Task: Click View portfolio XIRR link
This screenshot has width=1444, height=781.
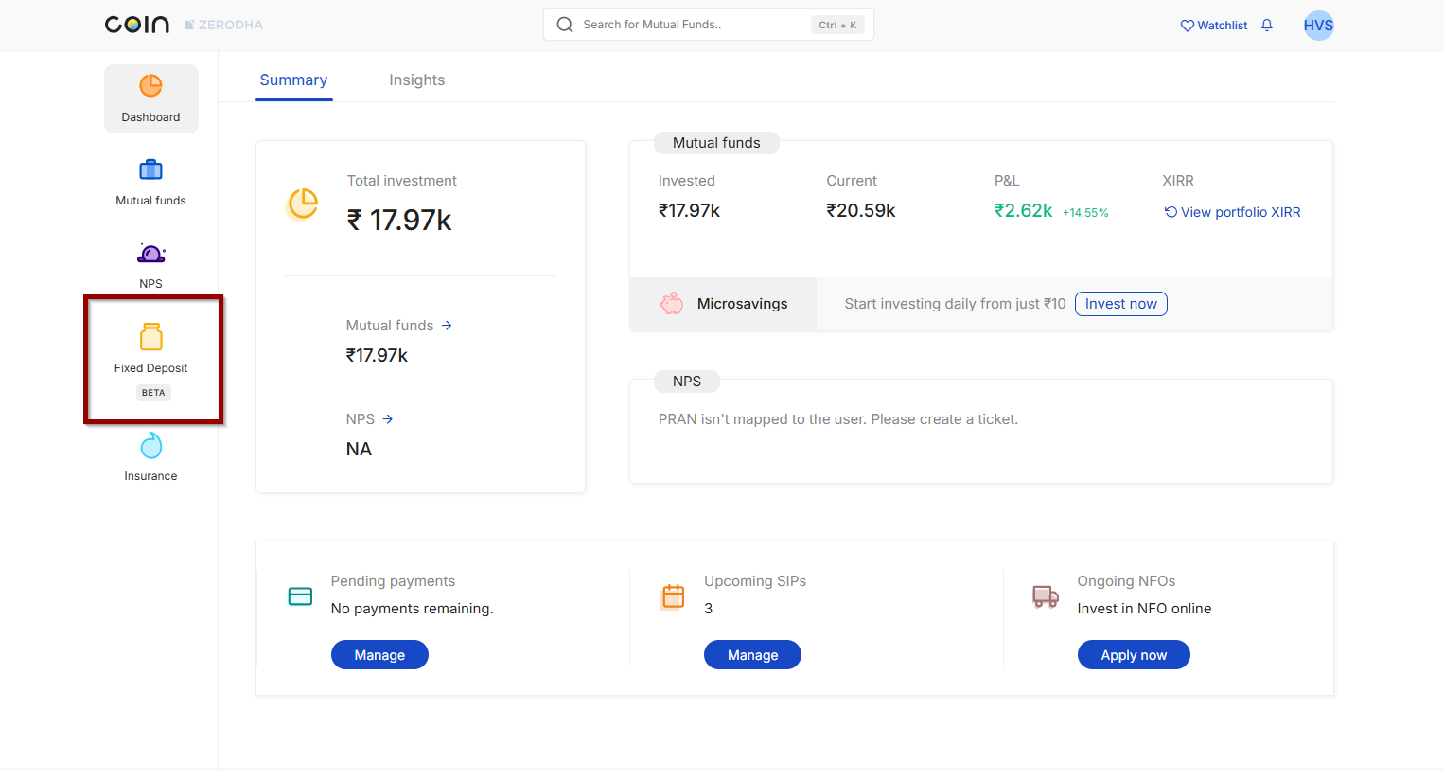Action: [x=1232, y=212]
